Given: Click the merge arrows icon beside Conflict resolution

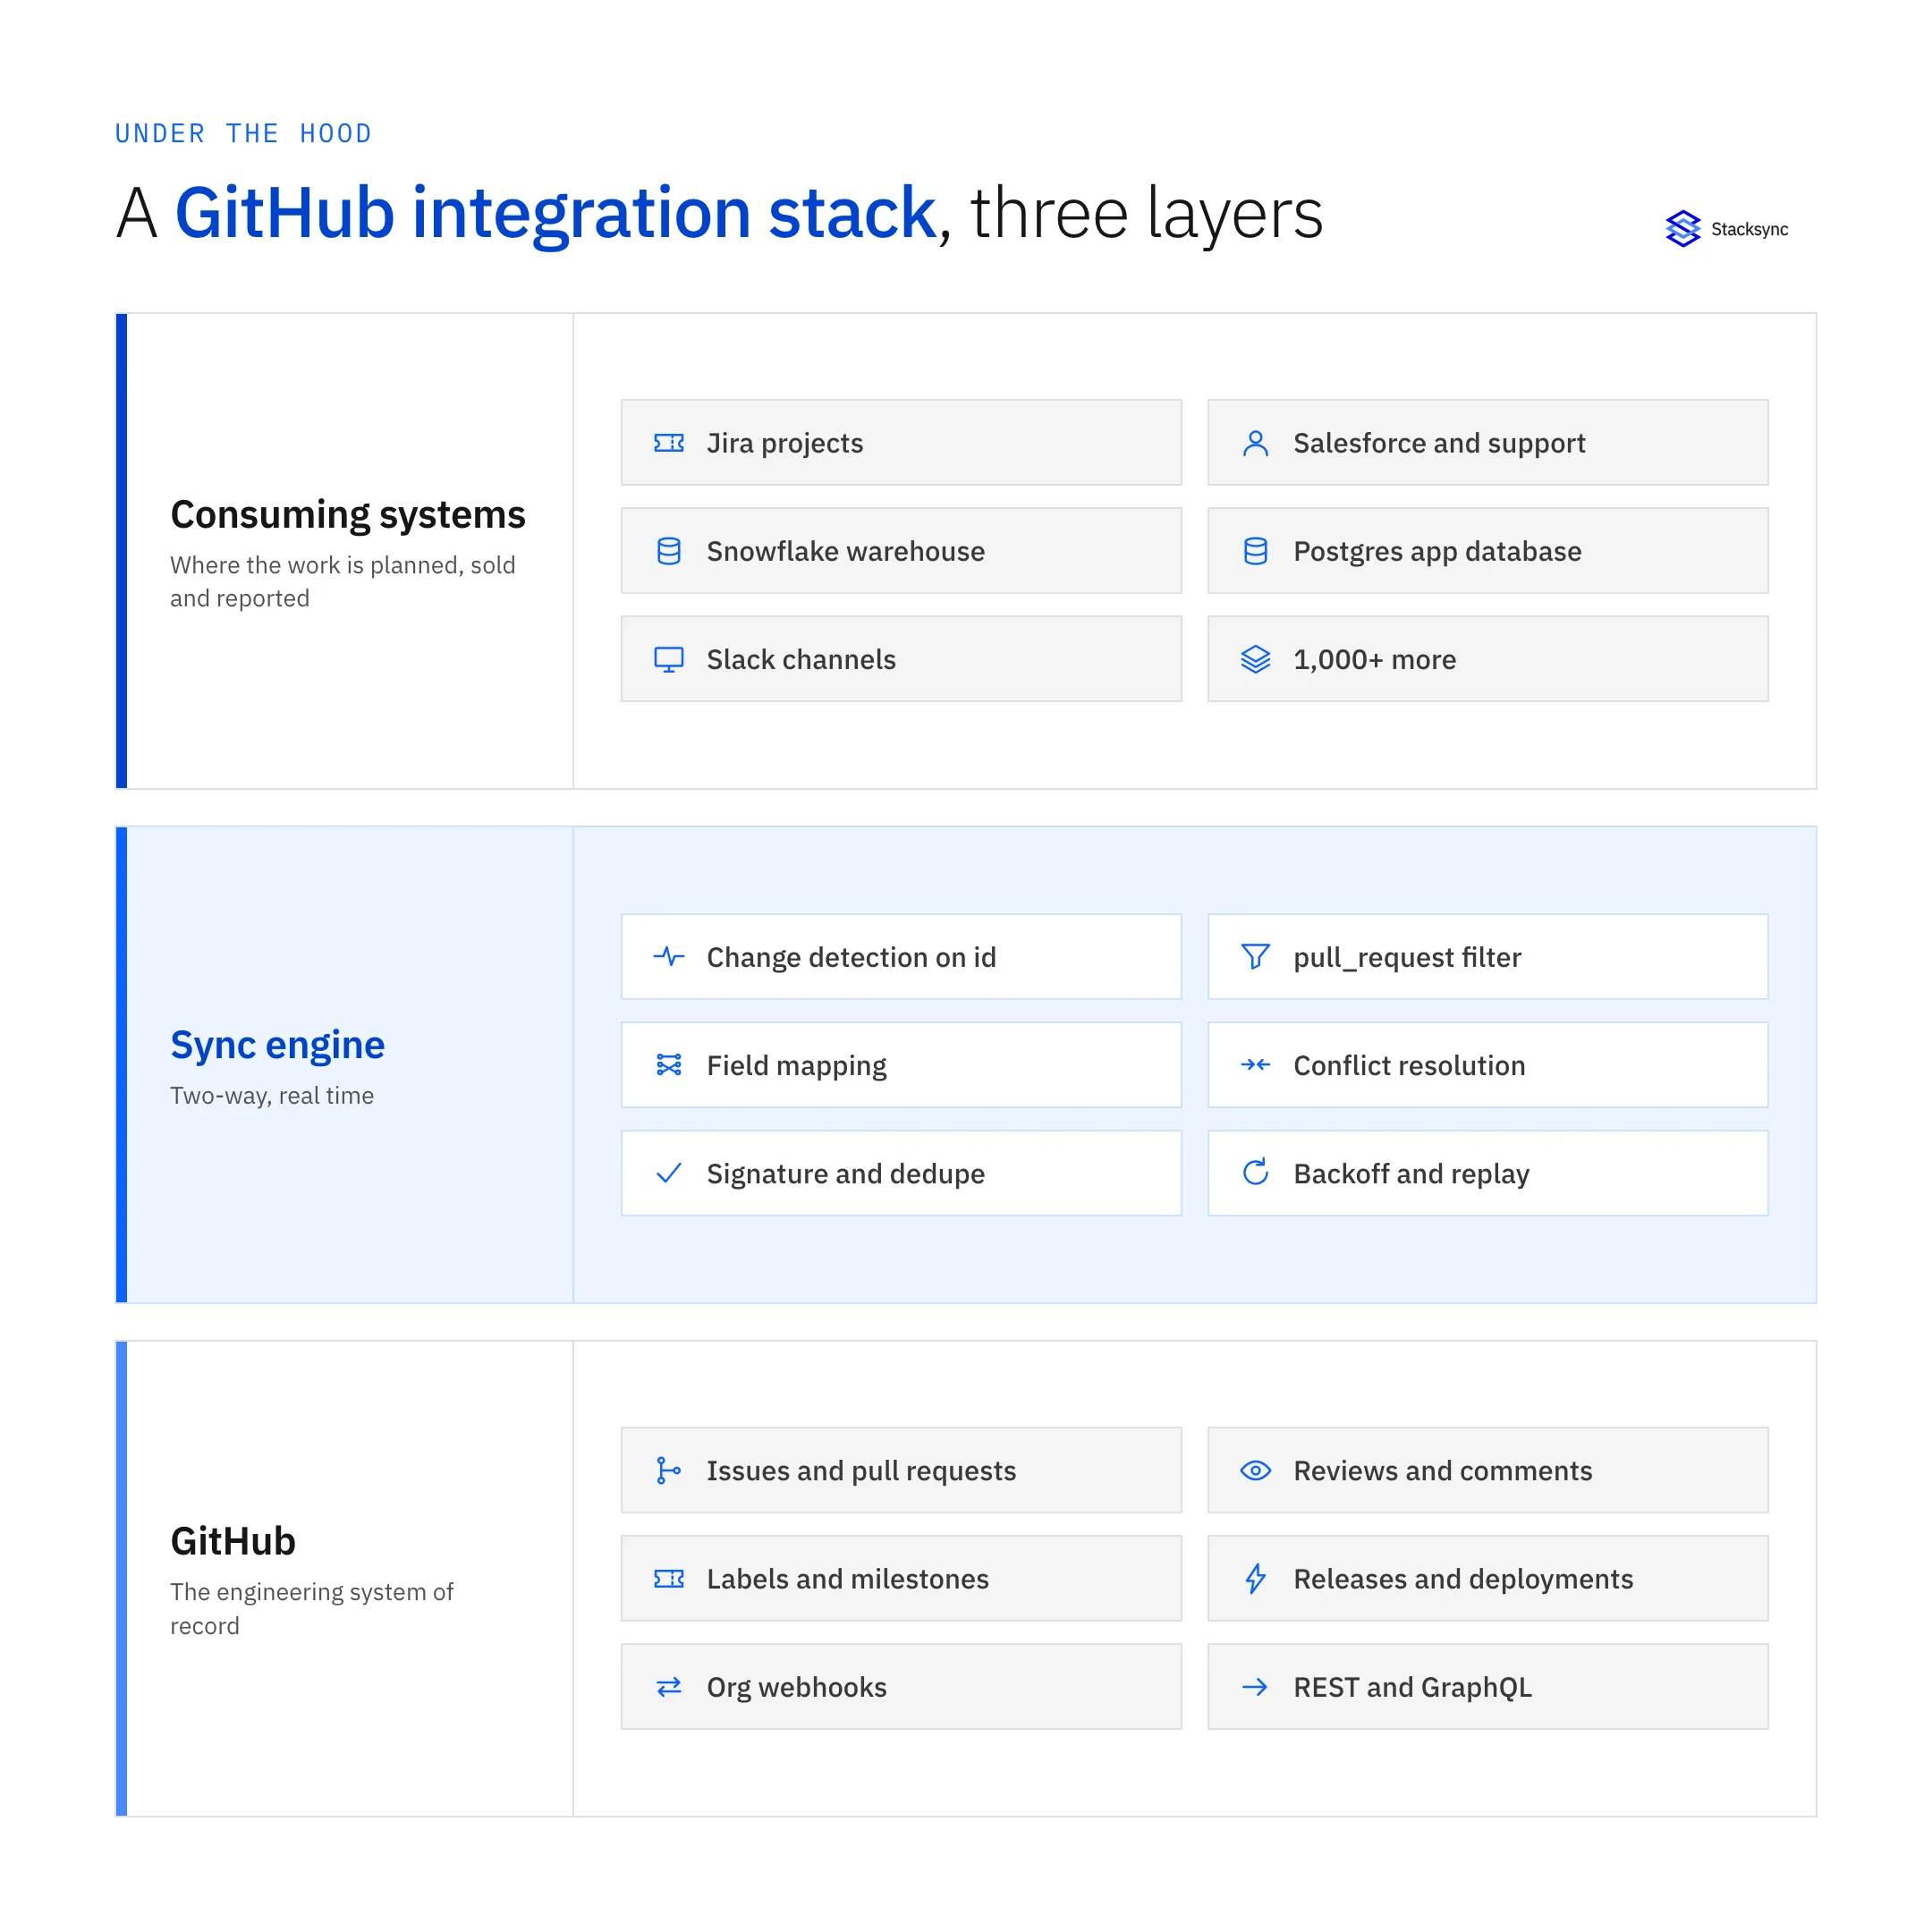Looking at the screenshot, I should click(x=1256, y=1065).
